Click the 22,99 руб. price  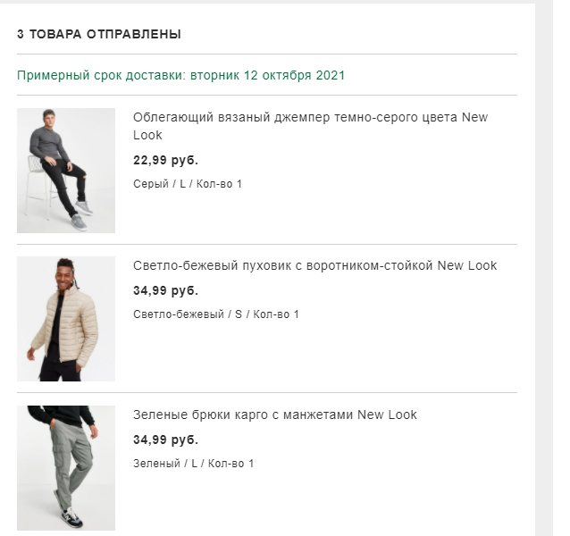coord(166,160)
